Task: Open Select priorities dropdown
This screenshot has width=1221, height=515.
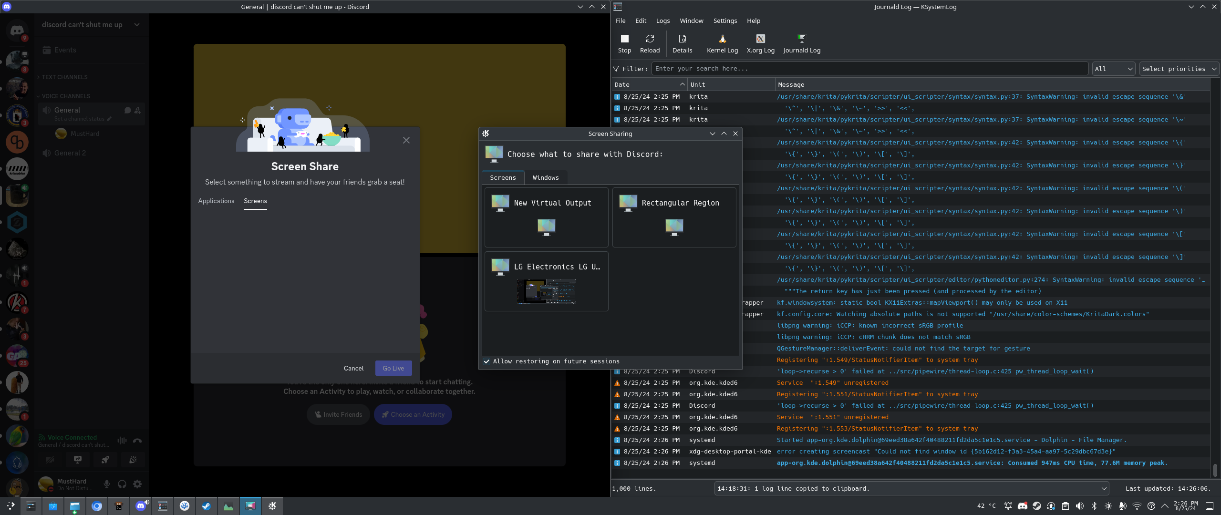Action: click(x=1179, y=69)
